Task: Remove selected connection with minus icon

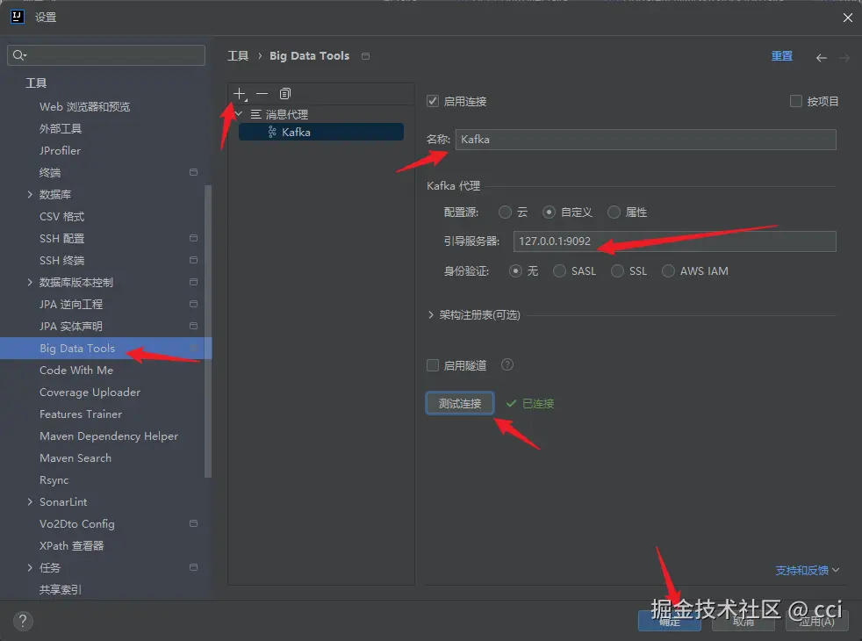Action: click(x=262, y=94)
